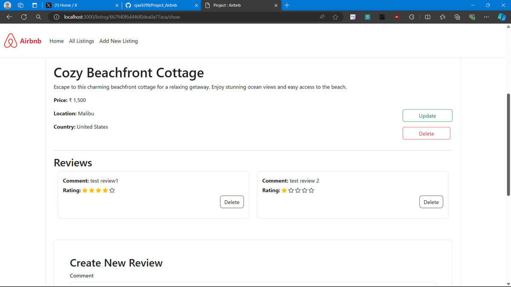Click the browser profile avatar icon

coord(7,5)
